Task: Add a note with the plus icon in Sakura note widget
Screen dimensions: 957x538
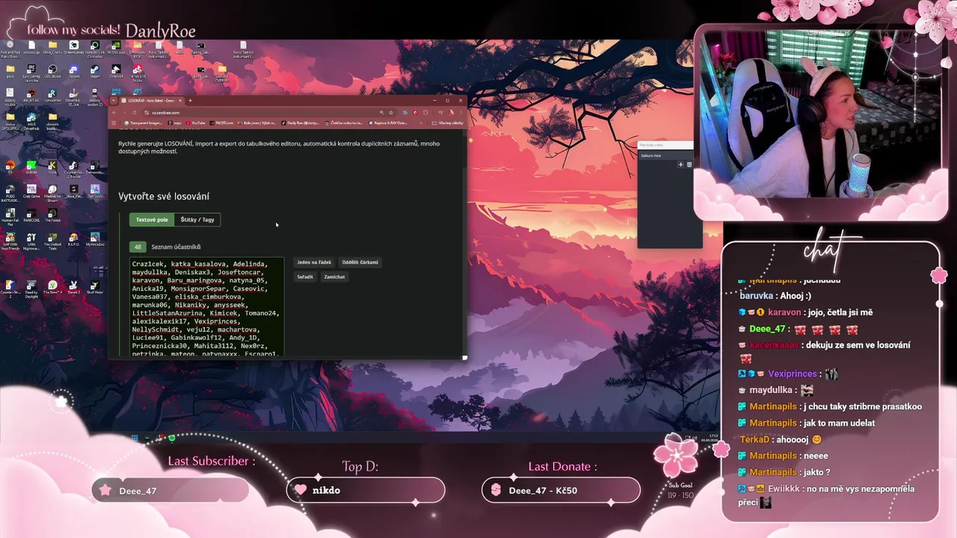Action: click(680, 164)
